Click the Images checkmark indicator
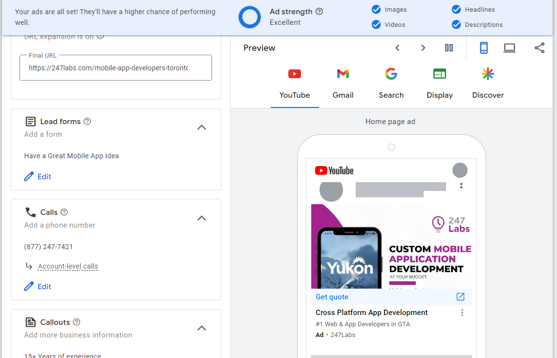Screen dimensions: 557x358 tap(376, 9)
